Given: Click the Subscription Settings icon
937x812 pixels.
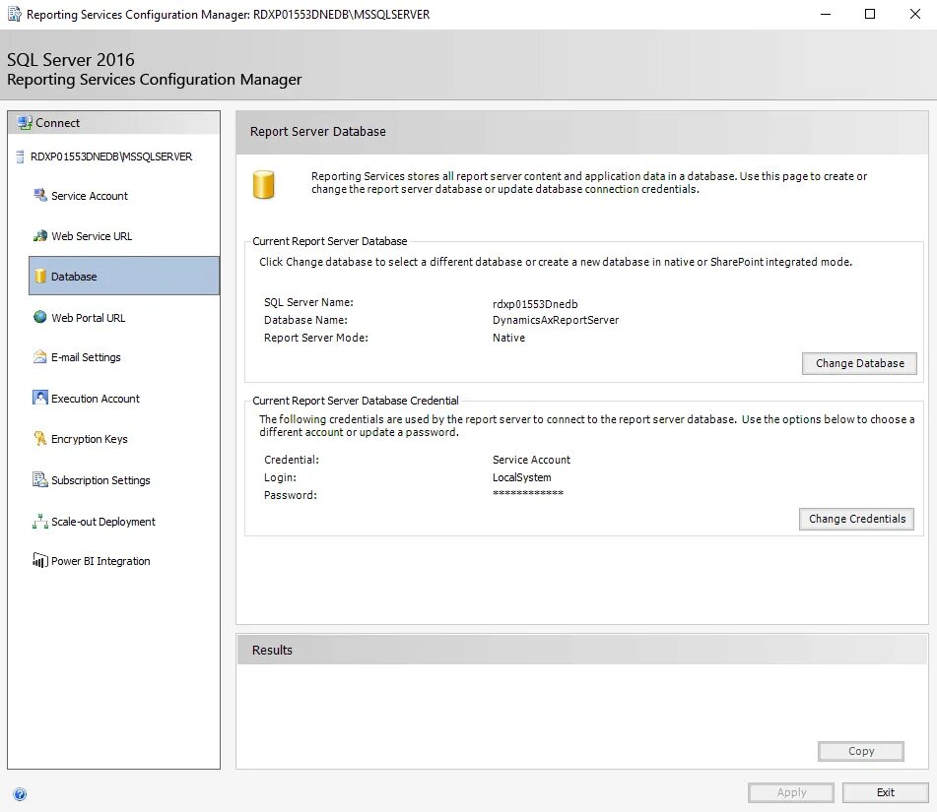Looking at the screenshot, I should point(40,479).
